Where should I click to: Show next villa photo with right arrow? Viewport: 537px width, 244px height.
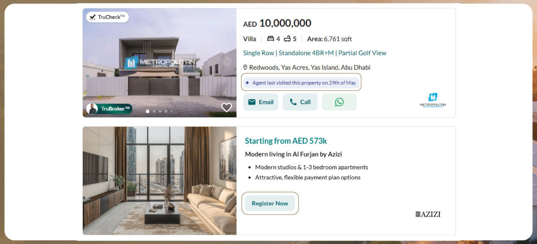(227, 62)
